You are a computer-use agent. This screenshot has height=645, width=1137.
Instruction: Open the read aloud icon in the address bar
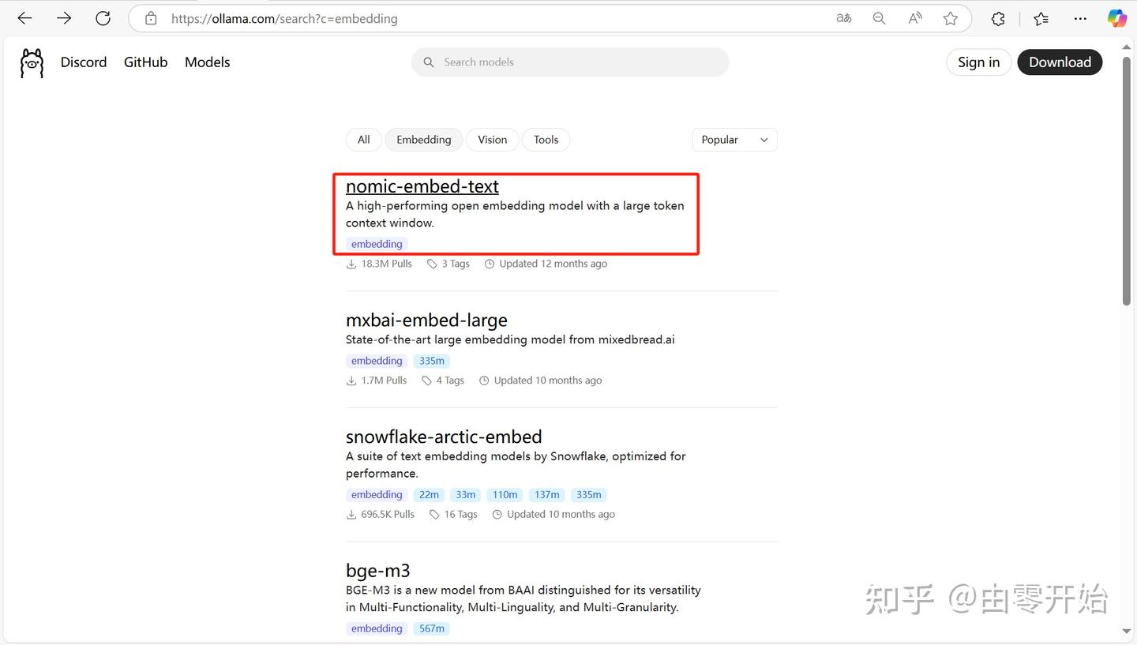(915, 18)
